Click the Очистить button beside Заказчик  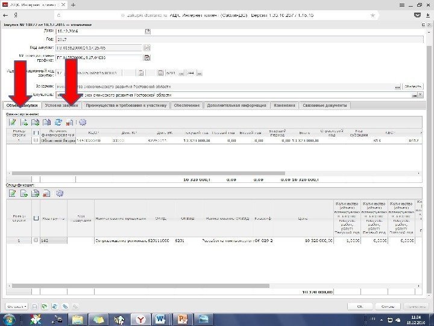[x=413, y=86]
